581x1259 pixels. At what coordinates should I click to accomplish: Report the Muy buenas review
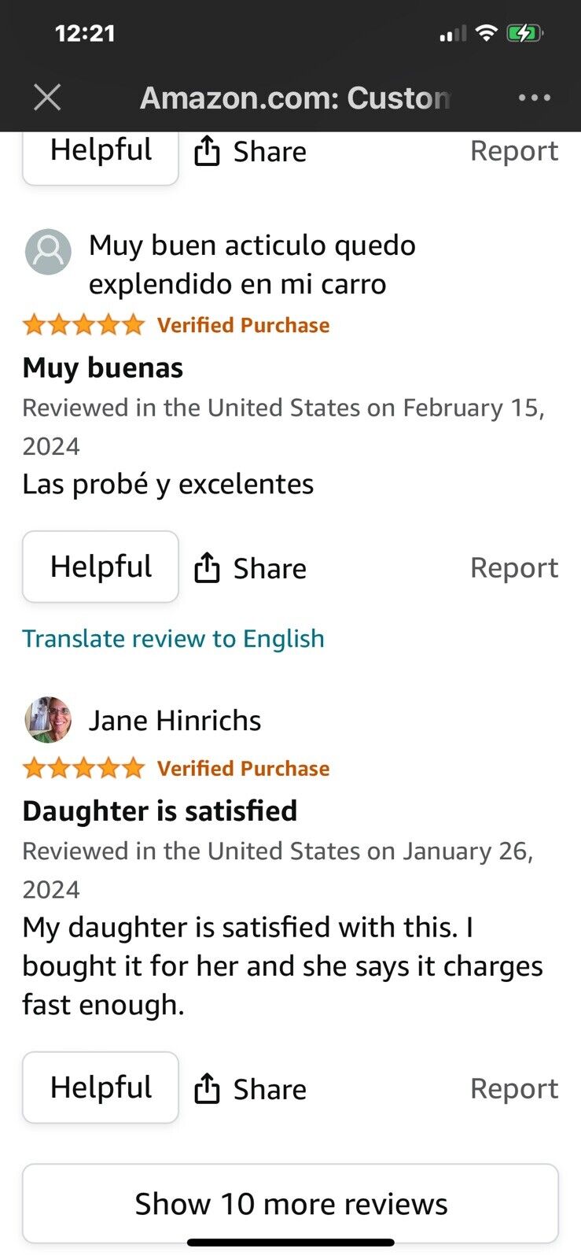tap(514, 567)
